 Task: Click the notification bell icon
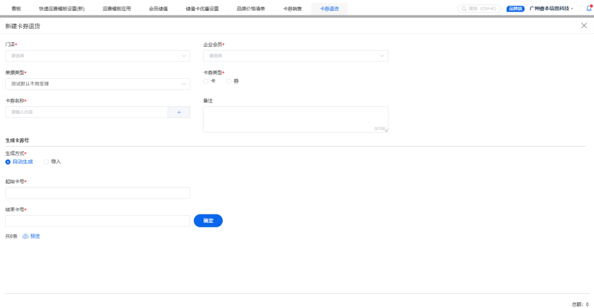click(588, 8)
